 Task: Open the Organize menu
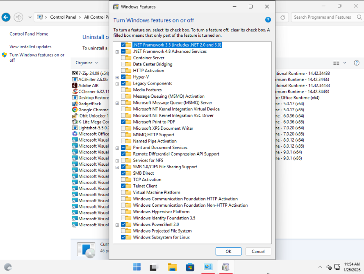(x=86, y=63)
